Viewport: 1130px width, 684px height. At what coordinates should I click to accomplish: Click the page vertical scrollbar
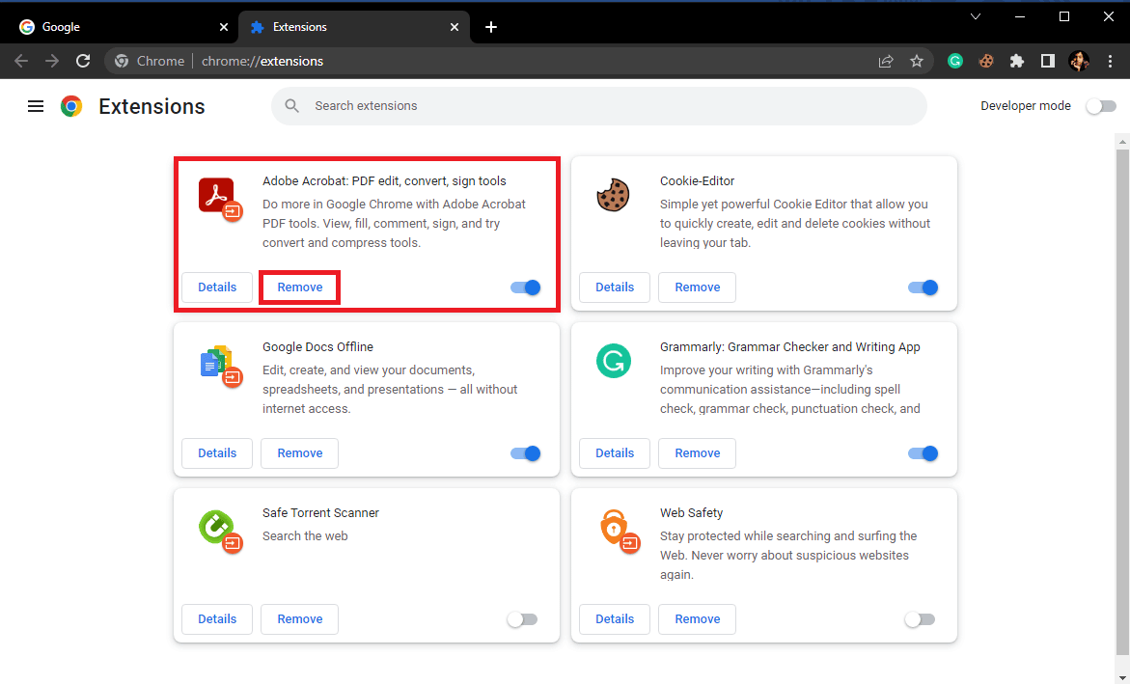[x=1122, y=403]
